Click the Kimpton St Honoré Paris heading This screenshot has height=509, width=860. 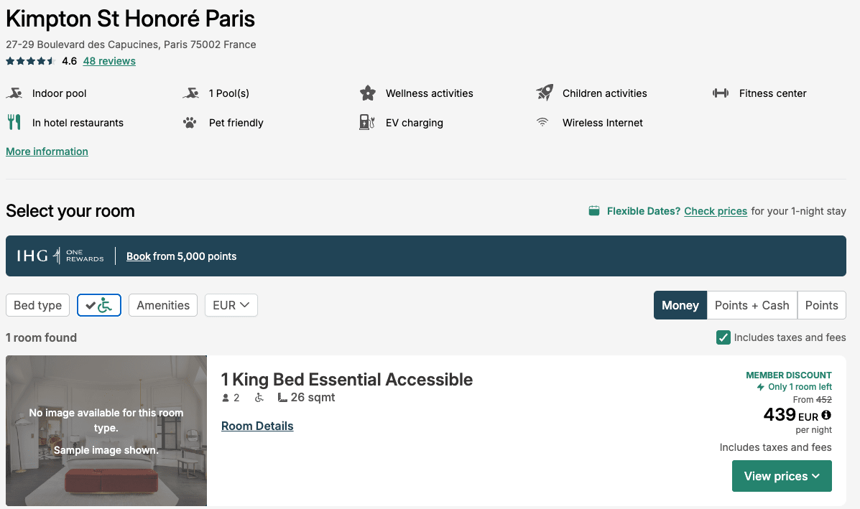tap(131, 19)
